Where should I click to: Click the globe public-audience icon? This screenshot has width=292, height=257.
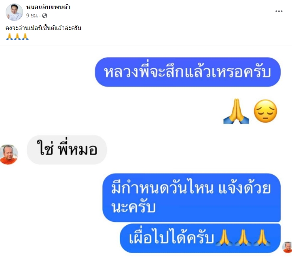45,16
